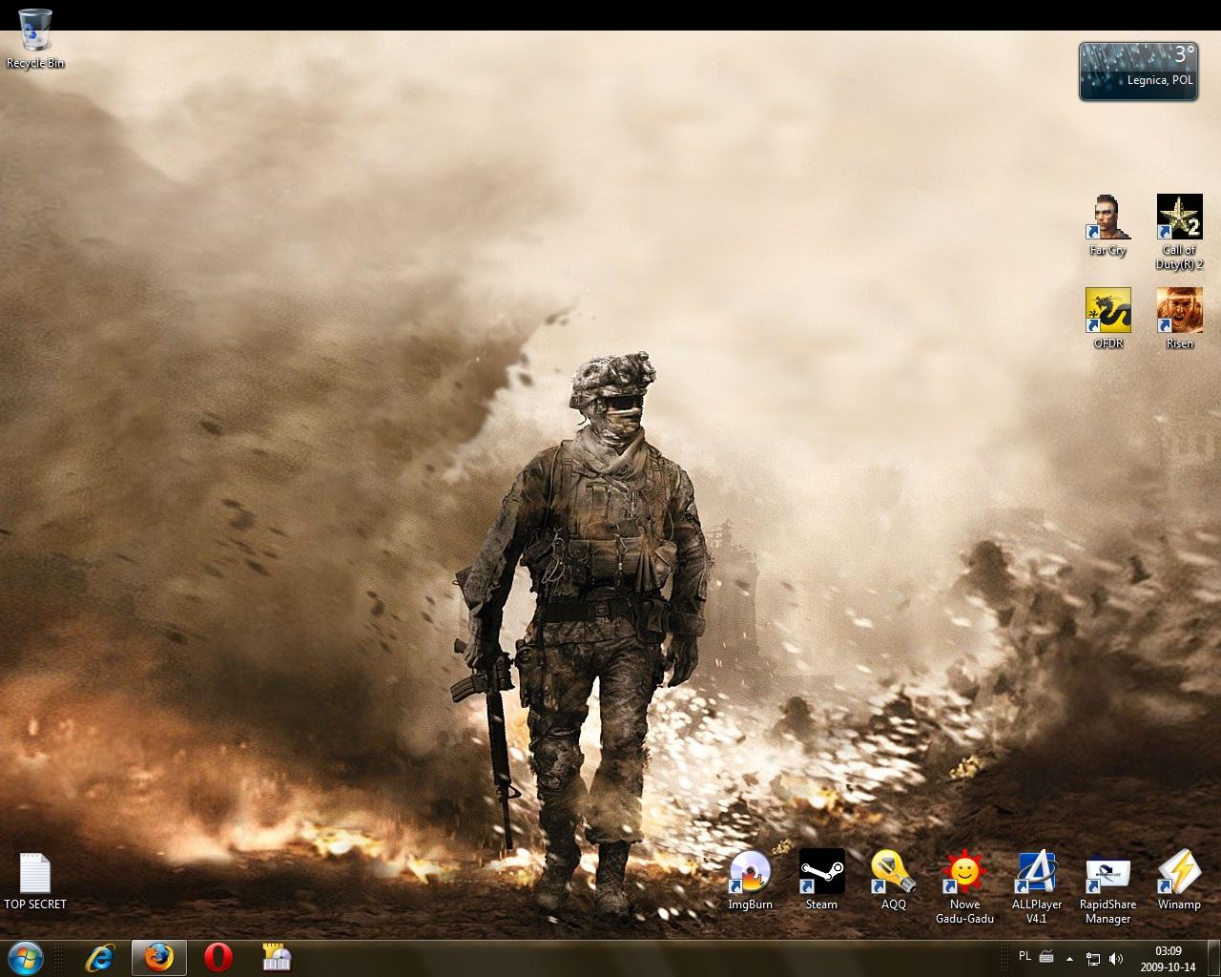The image size is (1221, 977).
Task: Open the Legnica weather gadget
Action: point(1138,72)
